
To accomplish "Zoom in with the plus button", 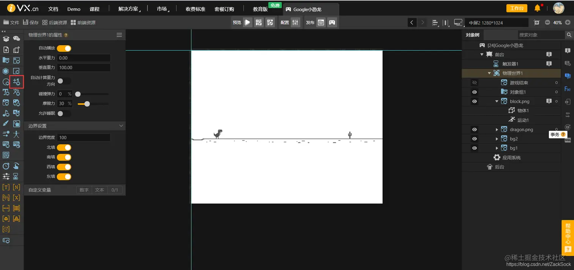I will coord(568,22).
